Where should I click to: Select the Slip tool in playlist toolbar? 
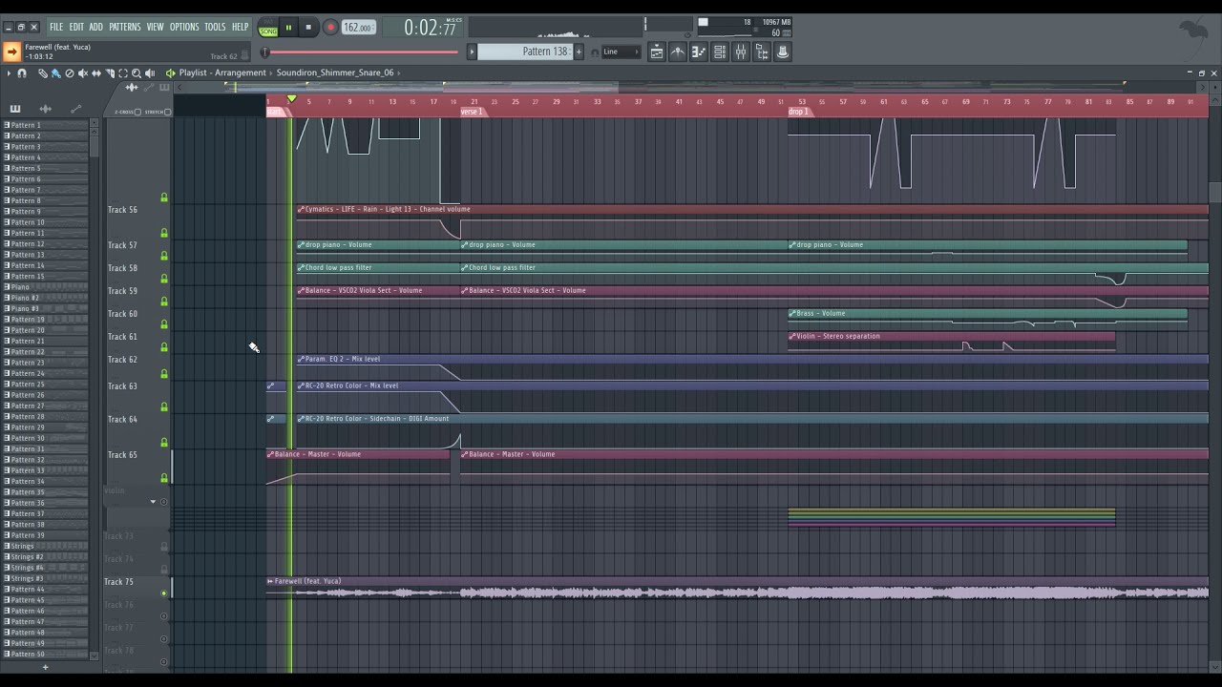[96, 73]
